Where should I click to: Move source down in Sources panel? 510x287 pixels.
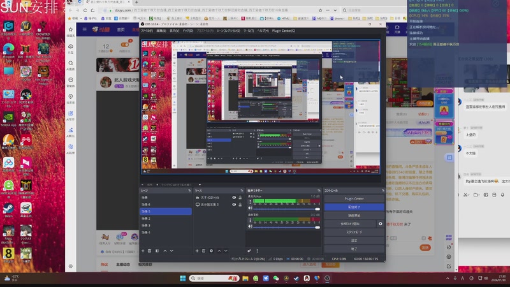coord(226,251)
